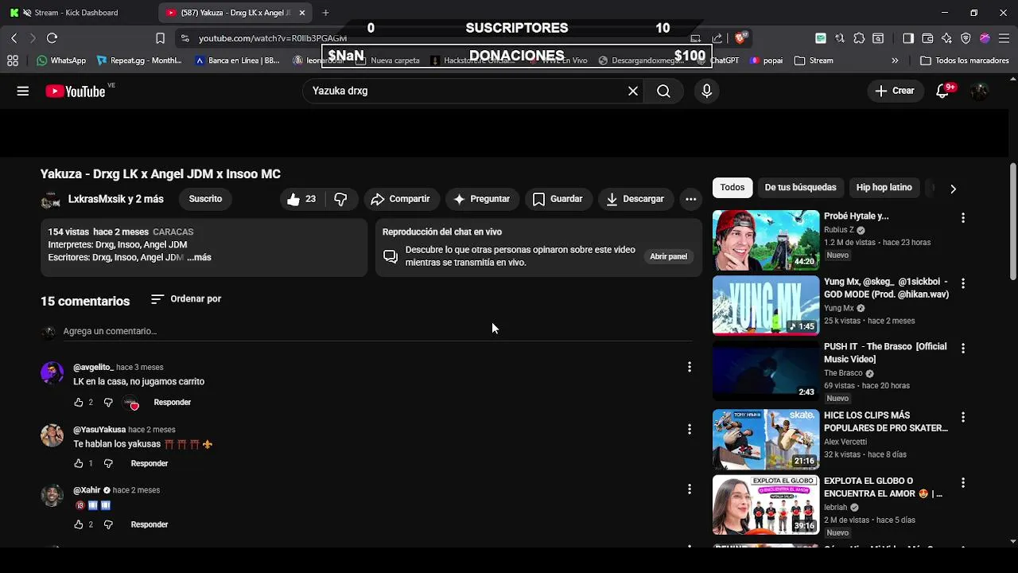Image resolution: width=1018 pixels, height=573 pixels.
Task: Like the @YasuYakusa comment
Action: [x=79, y=463]
